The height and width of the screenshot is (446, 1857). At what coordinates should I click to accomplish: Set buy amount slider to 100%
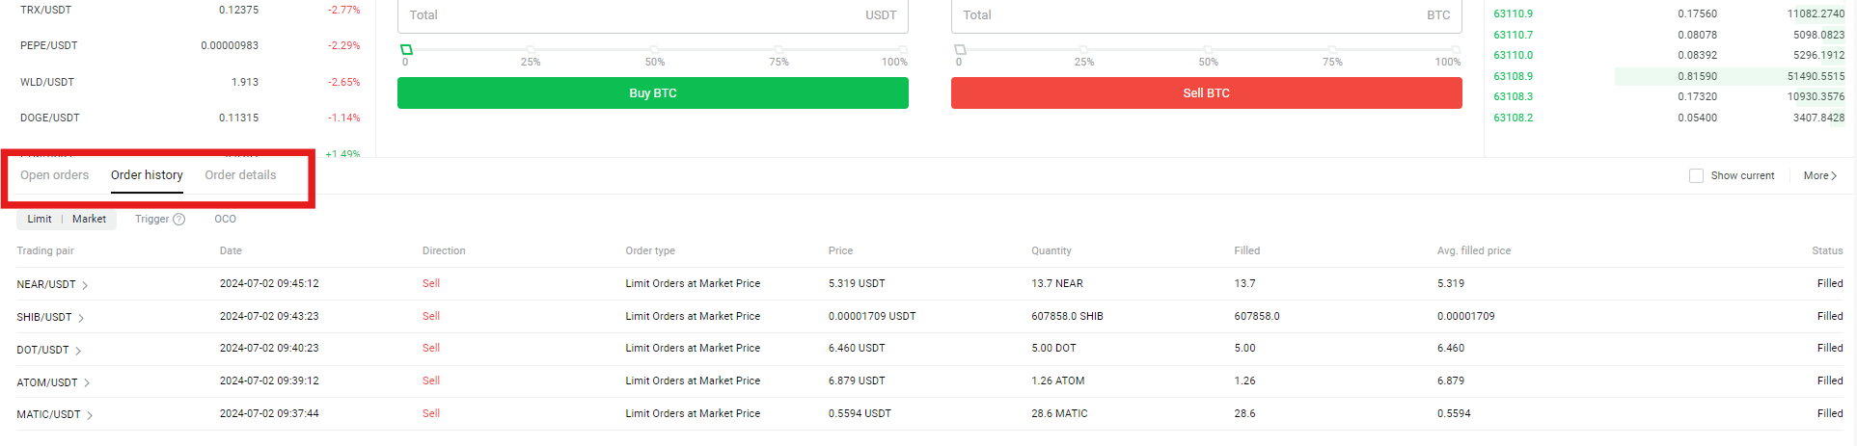point(903,49)
